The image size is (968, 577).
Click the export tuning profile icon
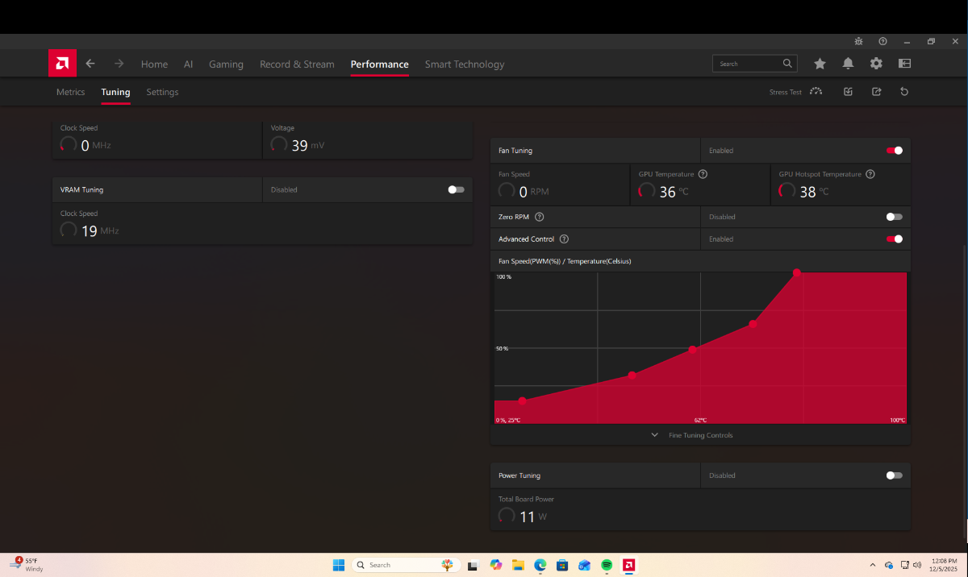pyautogui.click(x=876, y=92)
